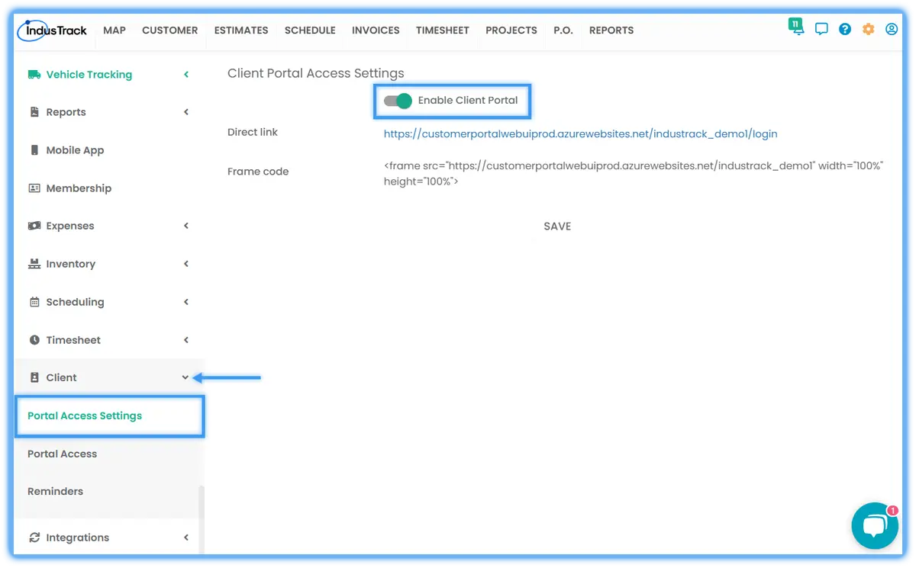Click the Client Portal Access Settings heading
Viewport: 916px width, 568px height.
(x=316, y=74)
